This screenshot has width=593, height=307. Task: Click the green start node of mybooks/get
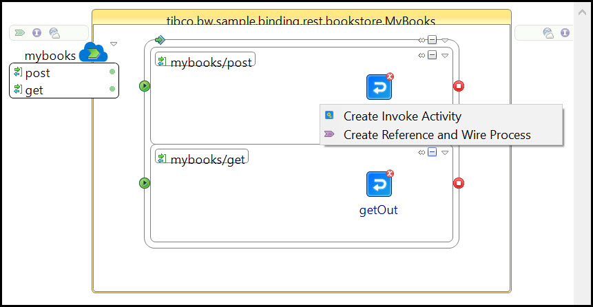tap(145, 183)
